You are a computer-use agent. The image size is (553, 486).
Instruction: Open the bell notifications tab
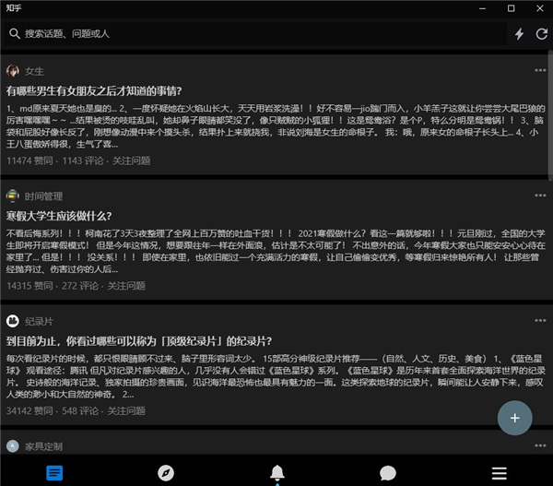click(277, 473)
